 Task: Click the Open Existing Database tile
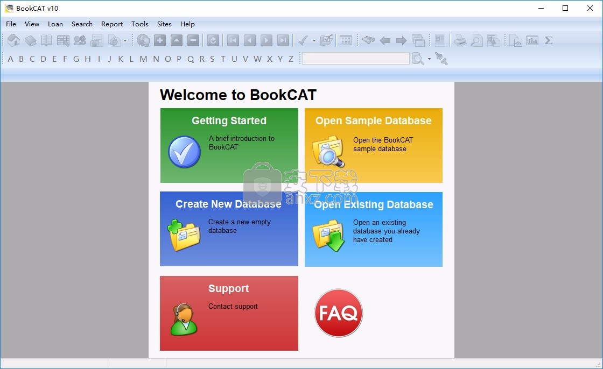(x=374, y=229)
